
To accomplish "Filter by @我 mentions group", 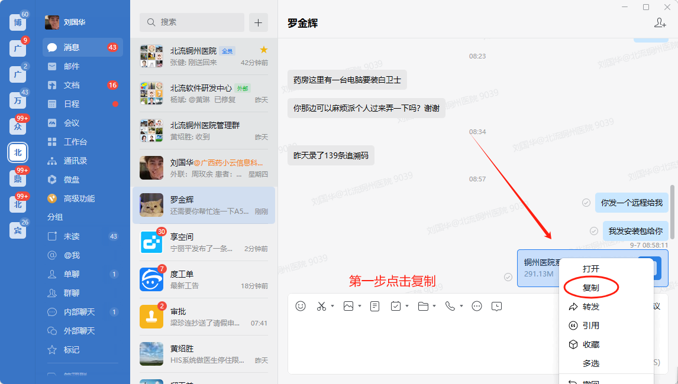I will pos(83,255).
